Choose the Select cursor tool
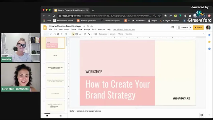 pos(73,34)
